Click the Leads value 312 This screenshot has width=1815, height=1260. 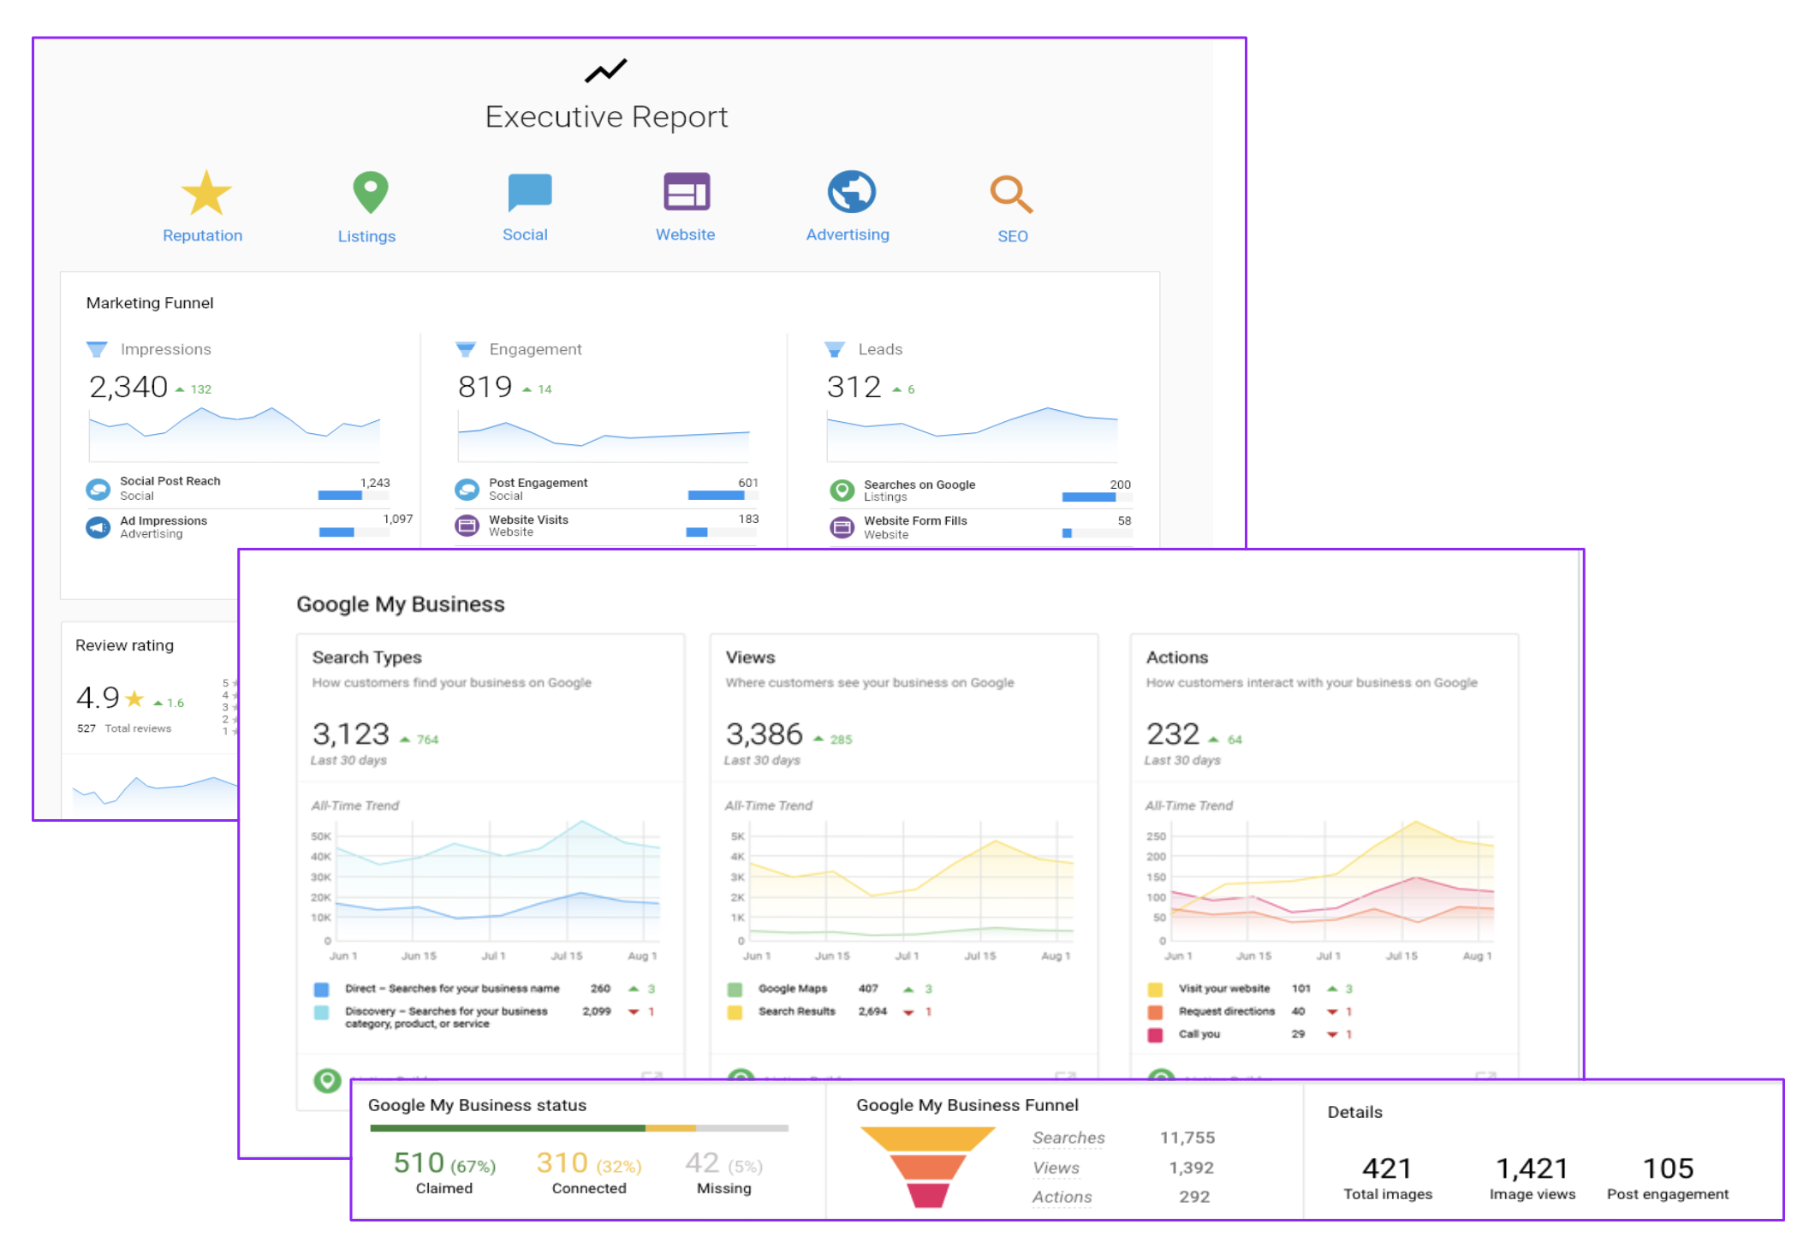click(854, 387)
